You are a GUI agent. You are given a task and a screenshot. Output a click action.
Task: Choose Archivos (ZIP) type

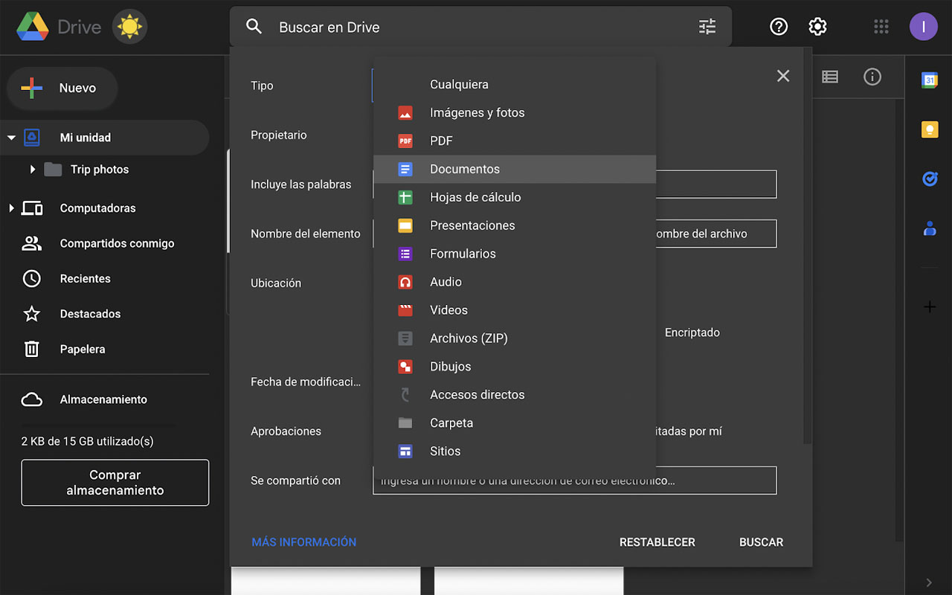(x=515, y=339)
